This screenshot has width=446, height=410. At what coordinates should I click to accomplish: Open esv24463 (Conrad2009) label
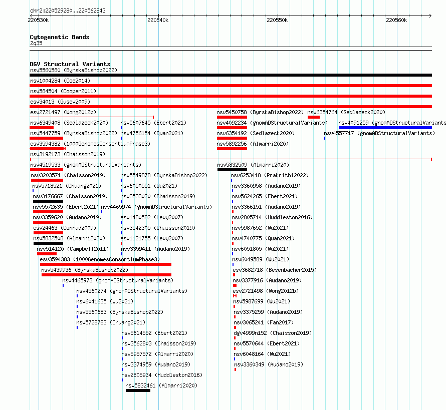pos(65,228)
